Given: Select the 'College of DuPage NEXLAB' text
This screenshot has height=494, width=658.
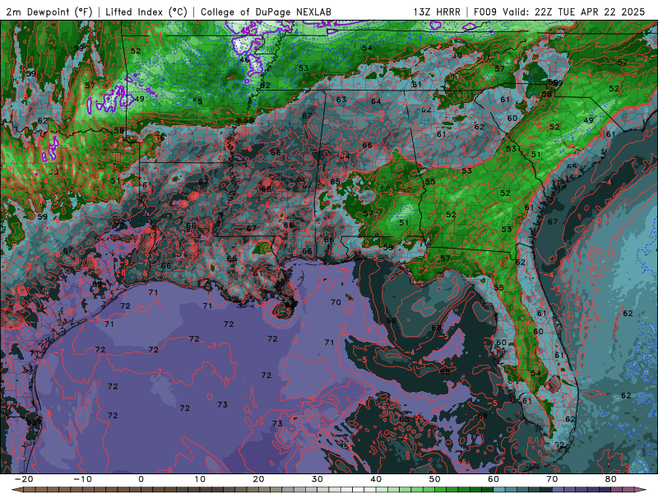Looking at the screenshot, I should click(x=266, y=12).
